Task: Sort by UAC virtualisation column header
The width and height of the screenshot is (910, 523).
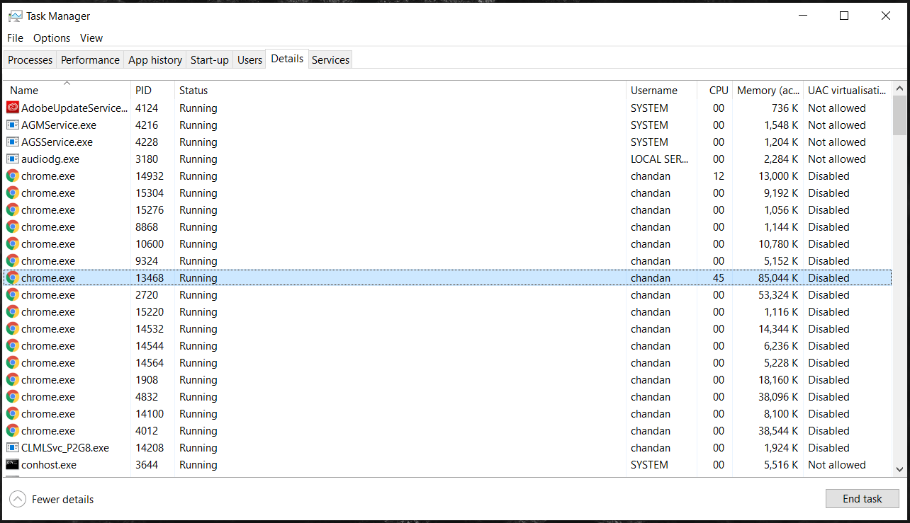Action: [847, 90]
